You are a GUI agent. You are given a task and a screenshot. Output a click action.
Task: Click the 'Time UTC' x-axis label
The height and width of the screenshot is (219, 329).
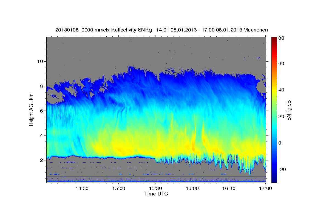[156, 194]
